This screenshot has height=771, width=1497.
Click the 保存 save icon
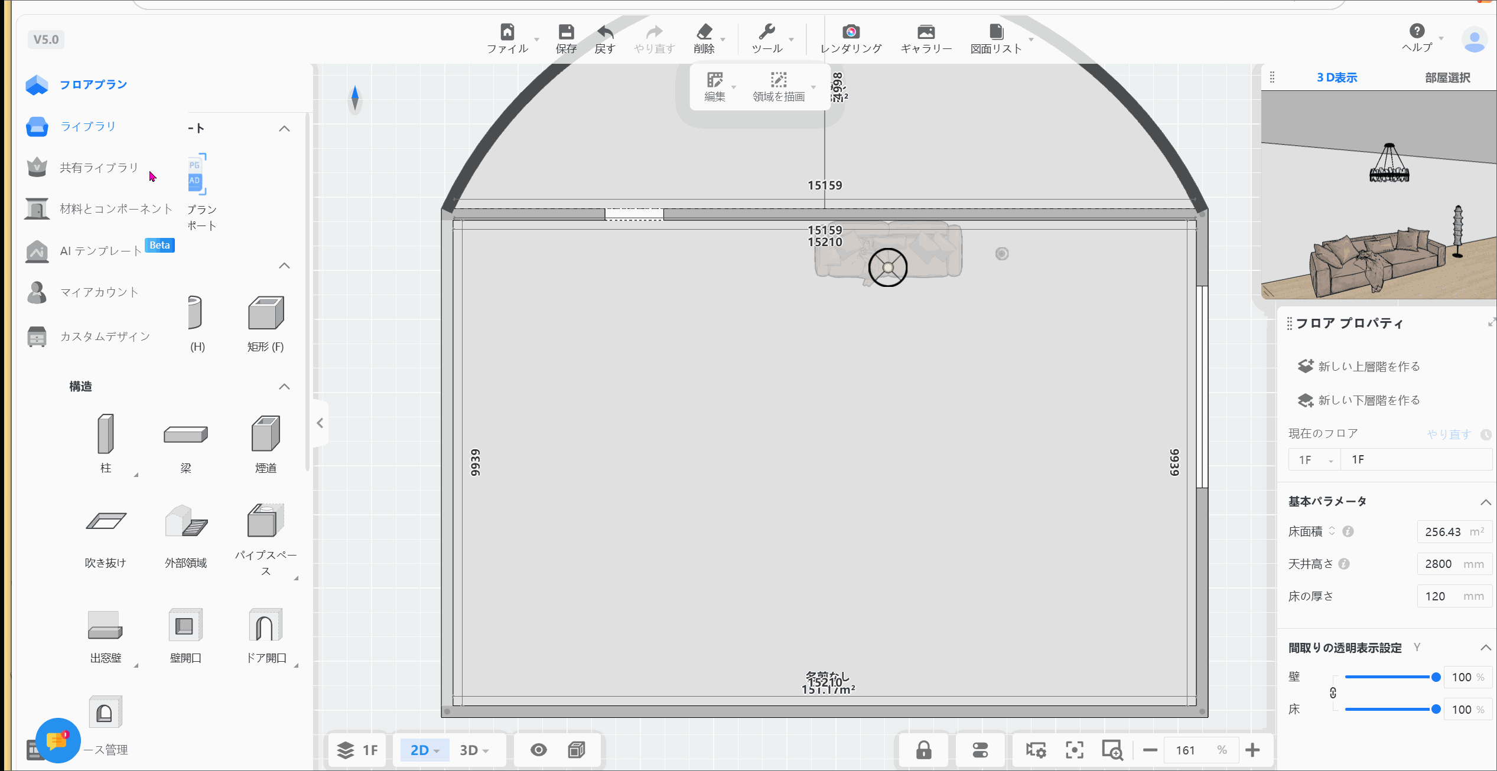[x=566, y=31]
